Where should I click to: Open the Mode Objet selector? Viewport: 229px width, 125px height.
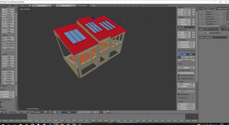click(37, 112)
